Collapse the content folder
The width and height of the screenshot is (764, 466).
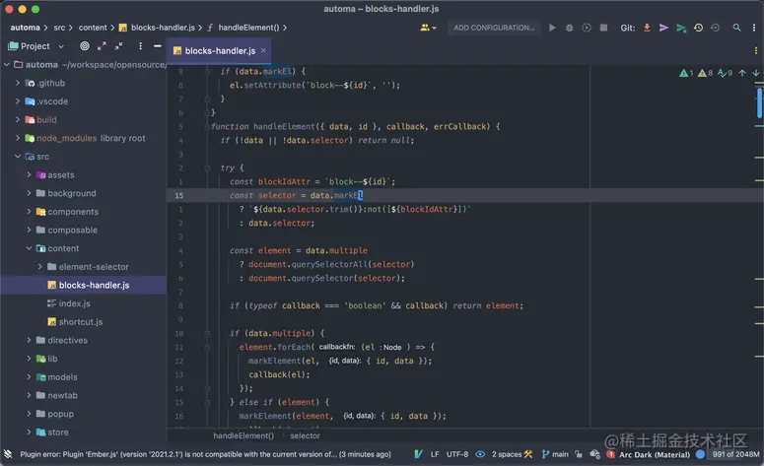[x=30, y=248]
